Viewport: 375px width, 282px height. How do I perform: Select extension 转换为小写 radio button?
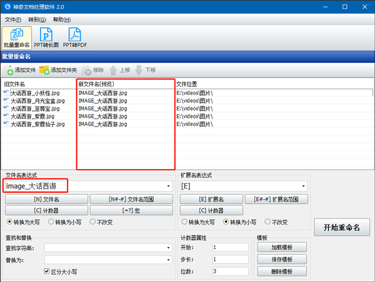(226, 222)
